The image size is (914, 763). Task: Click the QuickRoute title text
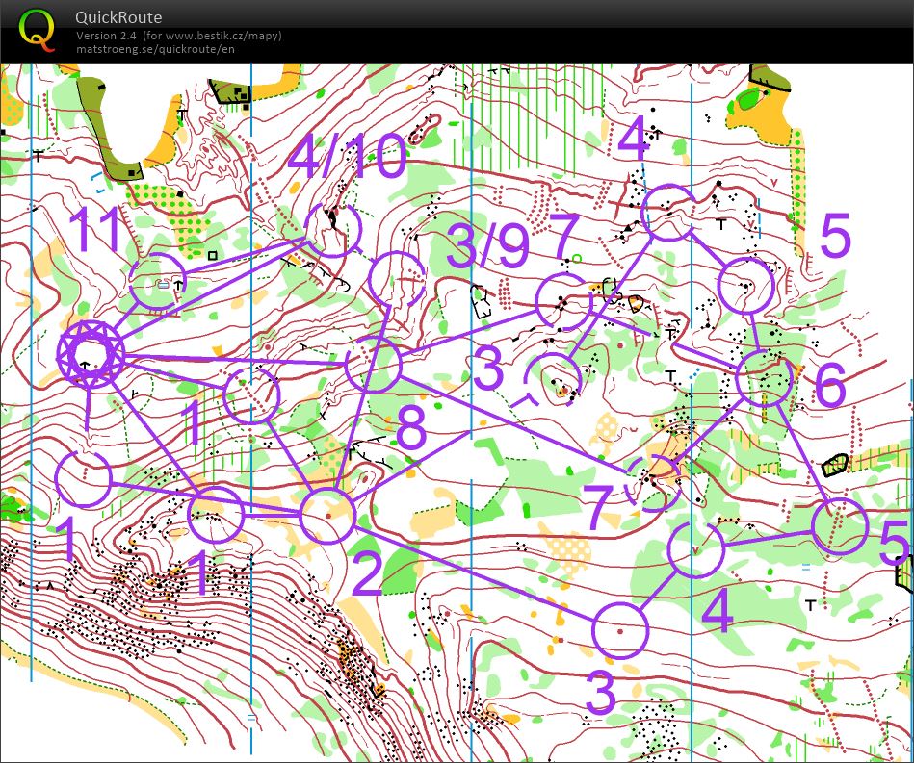pyautogui.click(x=118, y=17)
